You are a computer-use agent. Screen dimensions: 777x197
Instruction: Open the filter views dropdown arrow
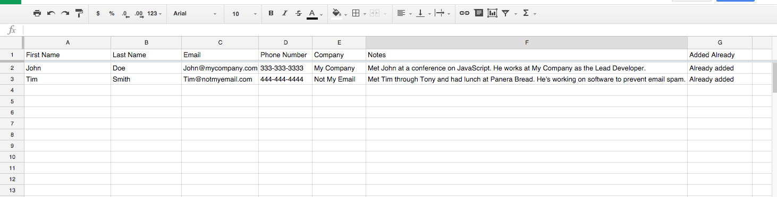tap(516, 14)
